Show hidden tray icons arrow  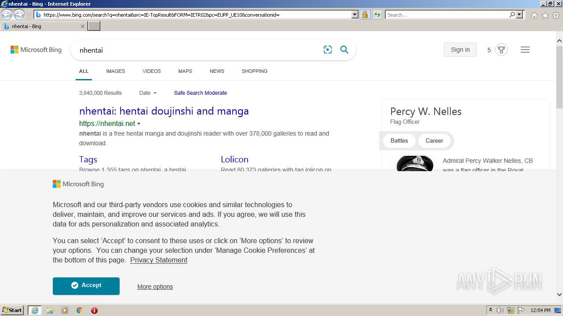[x=490, y=310]
